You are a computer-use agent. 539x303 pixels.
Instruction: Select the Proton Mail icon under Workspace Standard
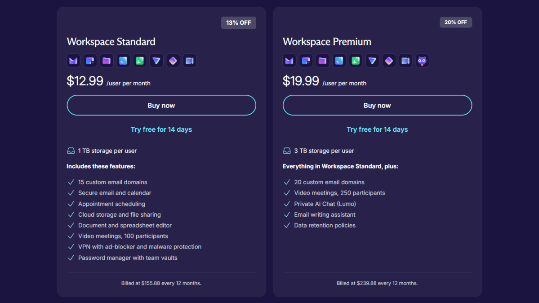(73, 60)
